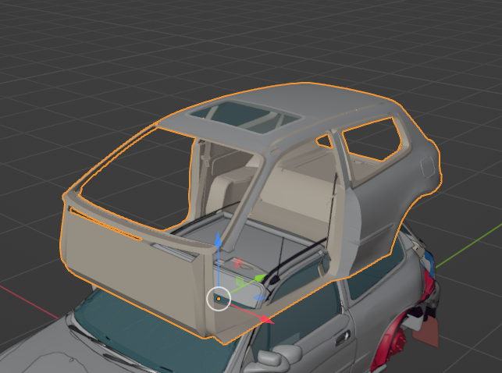Click the red plane handle of the gizmo
Screen dimensions: 502x373
(238, 263)
